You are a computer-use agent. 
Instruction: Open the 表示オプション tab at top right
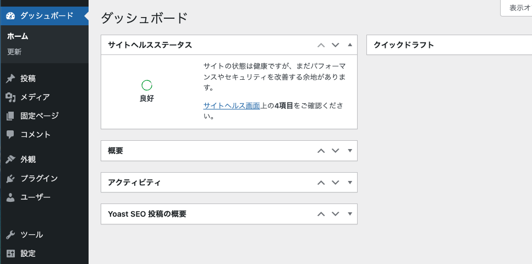[x=517, y=8]
